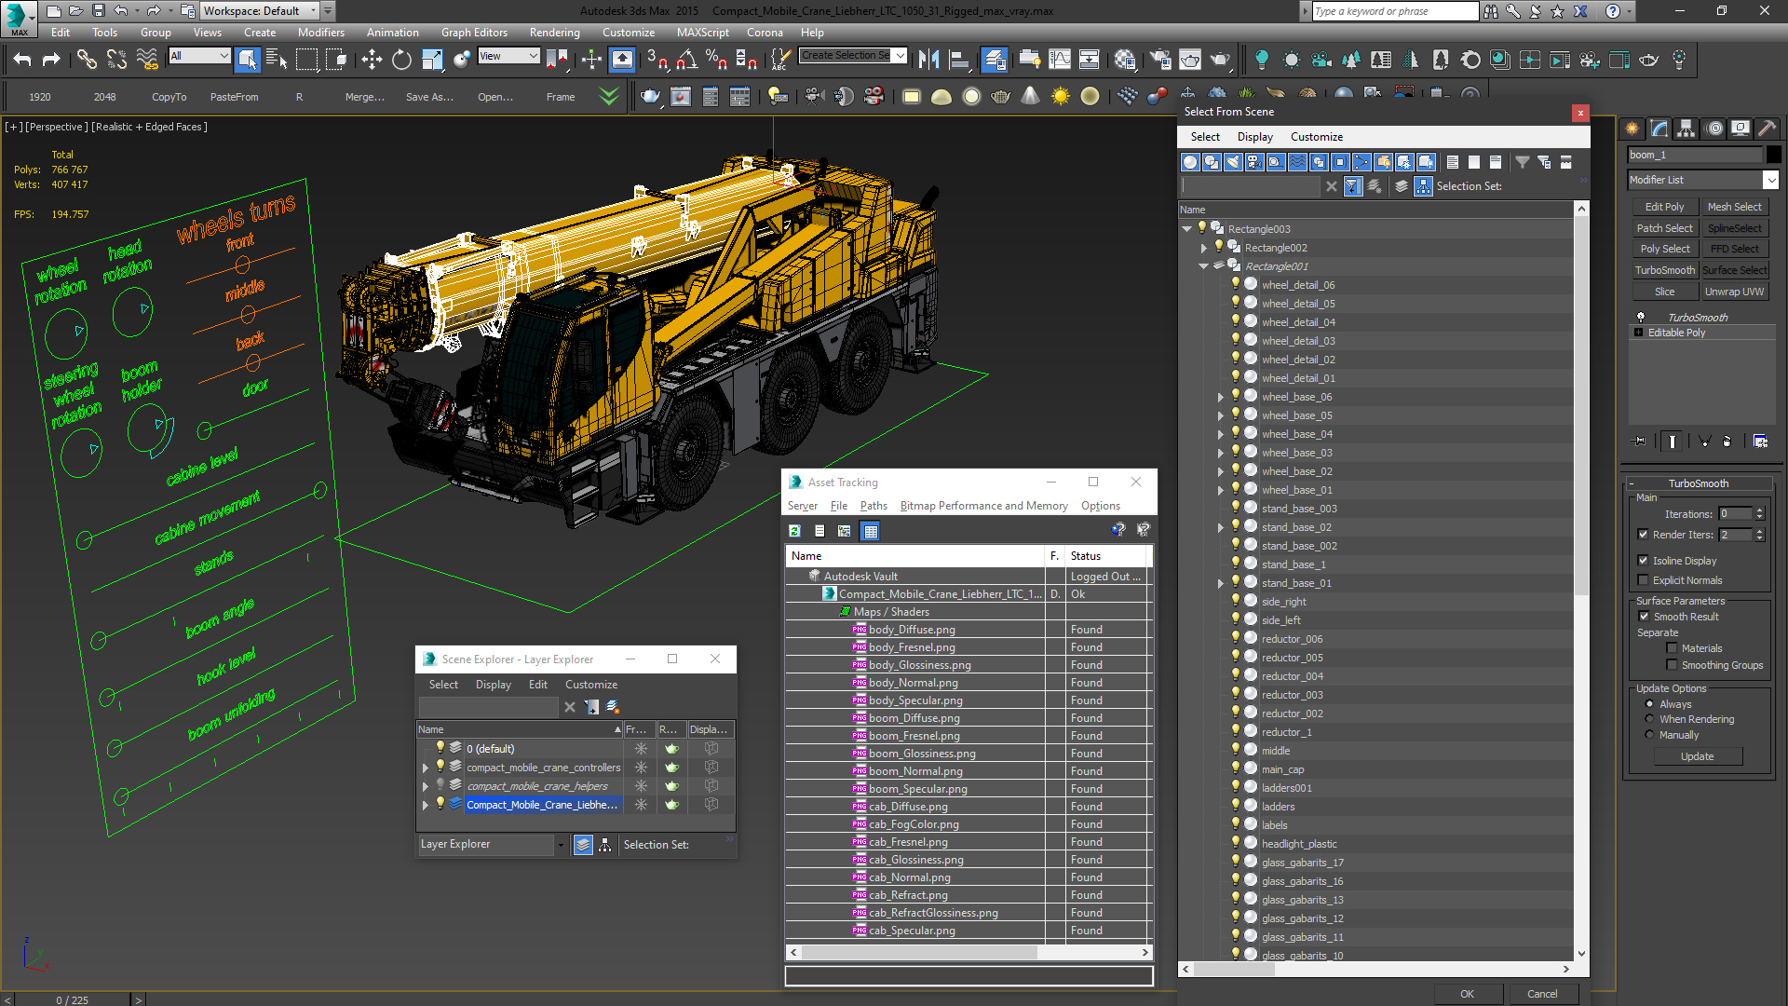1788x1006 pixels.
Task: Click the black object color swatch
Action: pyautogui.click(x=1773, y=155)
